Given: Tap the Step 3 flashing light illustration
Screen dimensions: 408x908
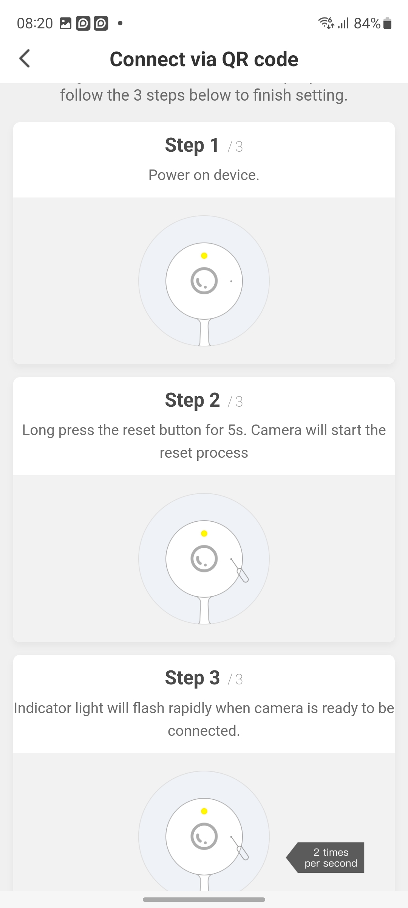Looking at the screenshot, I should 204,832.
